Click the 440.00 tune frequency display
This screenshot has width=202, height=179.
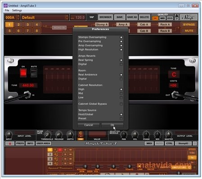pos(28,85)
